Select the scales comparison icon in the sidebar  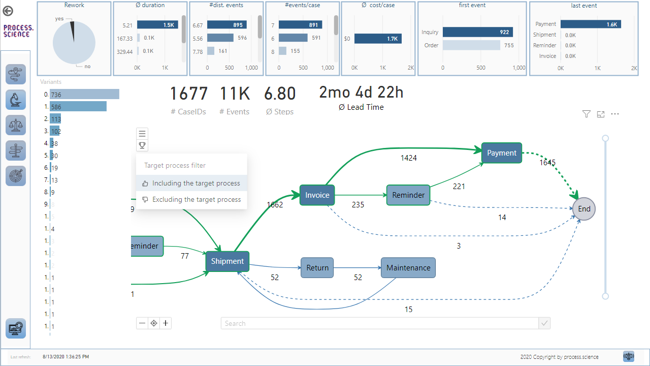[15, 125]
